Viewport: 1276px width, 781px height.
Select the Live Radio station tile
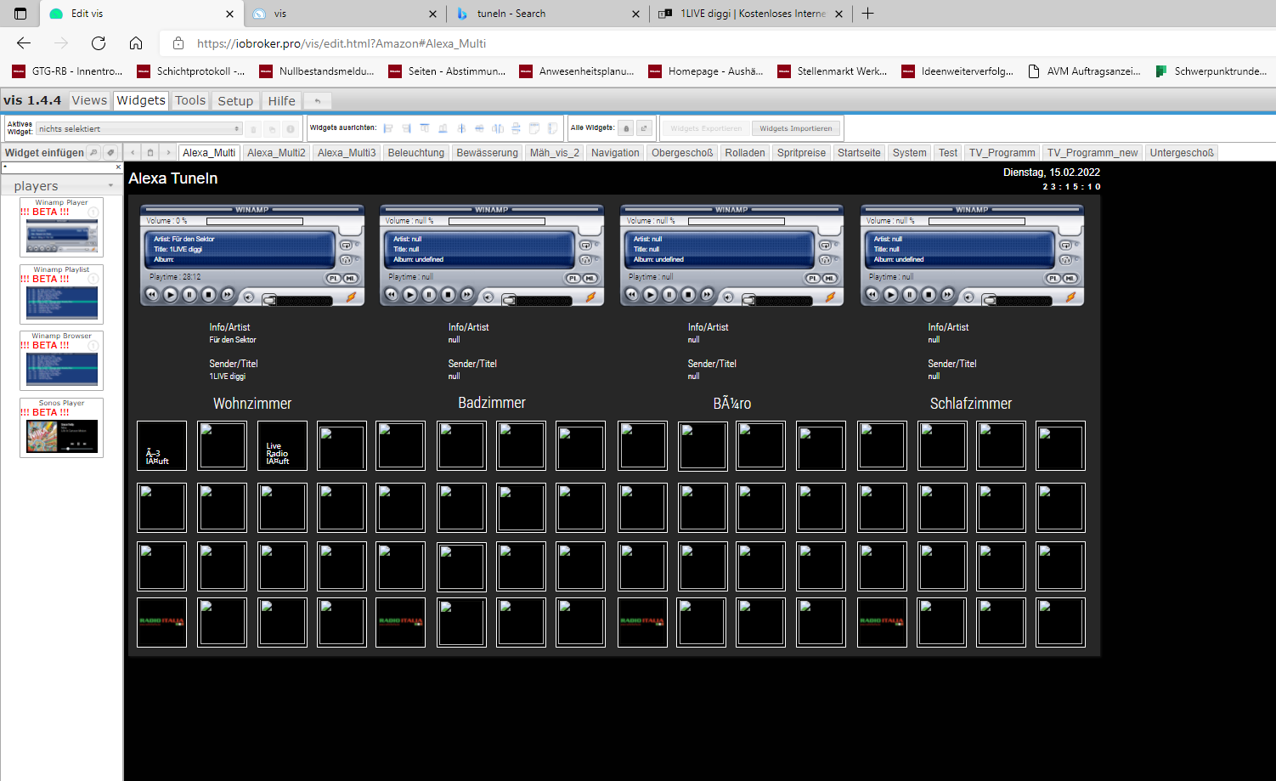(x=282, y=445)
